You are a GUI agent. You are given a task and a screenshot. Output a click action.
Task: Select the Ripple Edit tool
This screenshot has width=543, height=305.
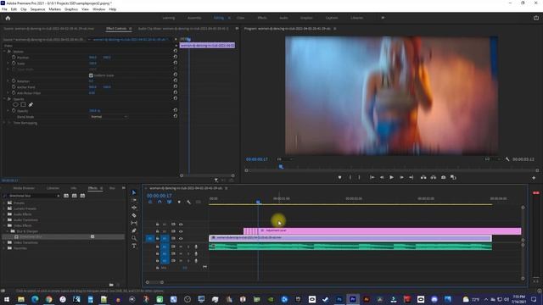coord(134,208)
